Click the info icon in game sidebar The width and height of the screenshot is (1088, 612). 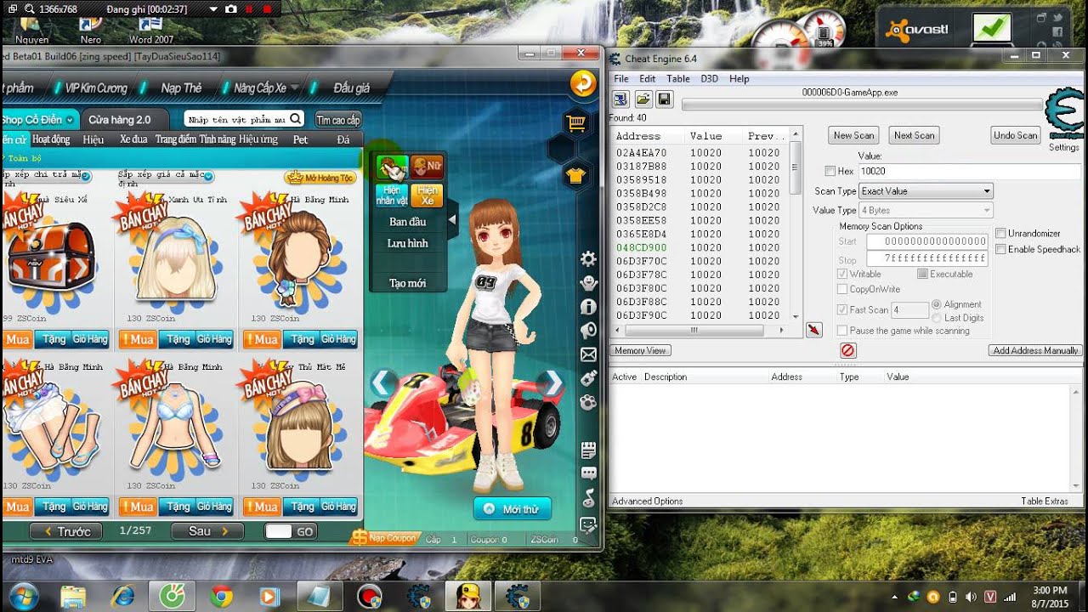(587, 307)
